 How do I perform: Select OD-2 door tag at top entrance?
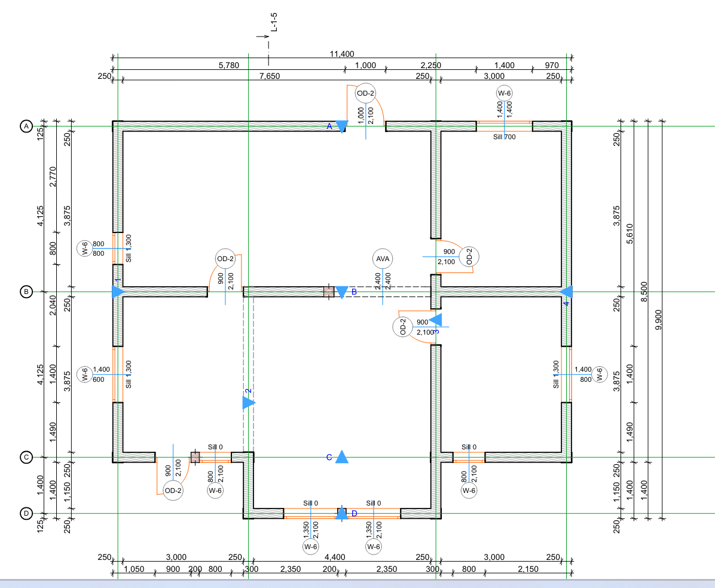click(x=365, y=93)
